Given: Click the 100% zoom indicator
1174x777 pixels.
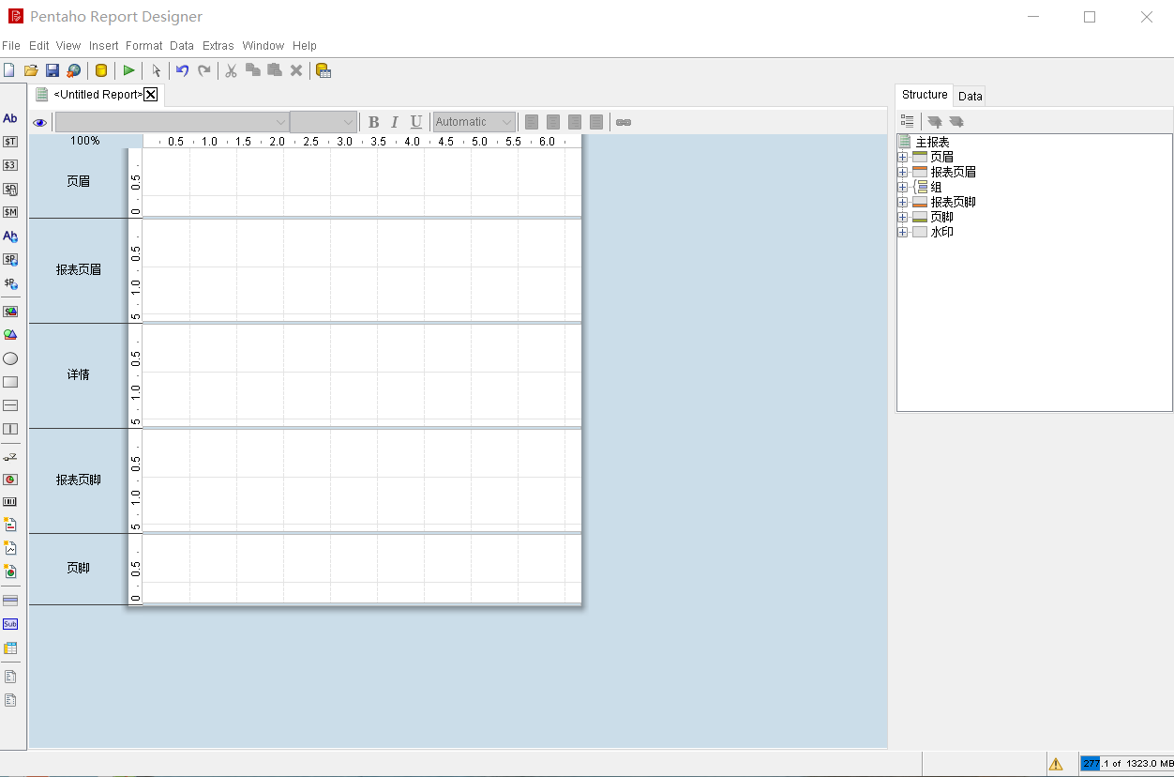Looking at the screenshot, I should click(x=85, y=141).
